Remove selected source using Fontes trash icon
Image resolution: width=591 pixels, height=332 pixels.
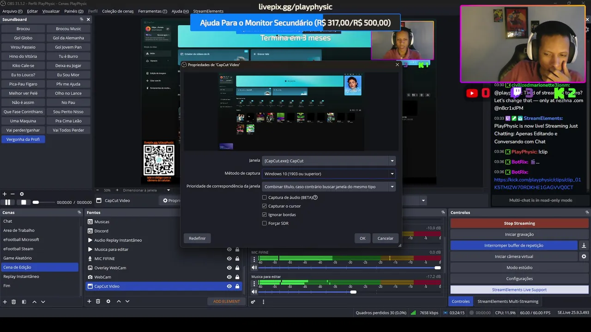coord(98,302)
